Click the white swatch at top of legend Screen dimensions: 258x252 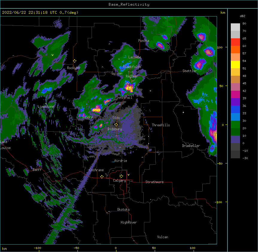click(235, 27)
